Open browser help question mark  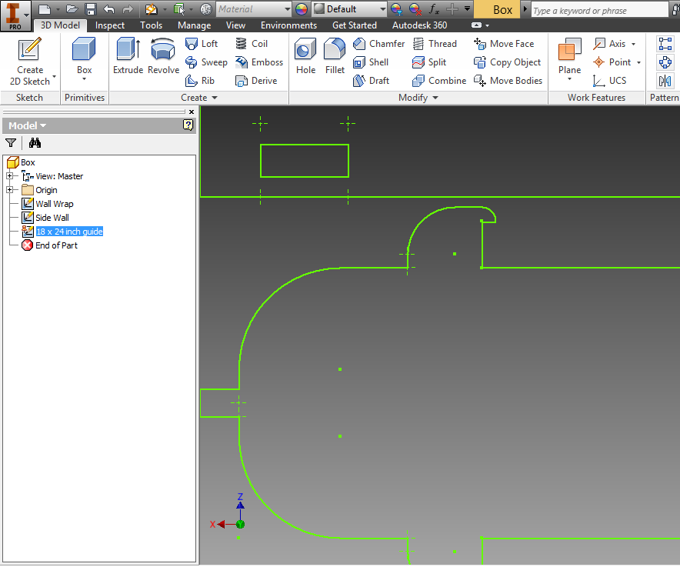point(188,125)
